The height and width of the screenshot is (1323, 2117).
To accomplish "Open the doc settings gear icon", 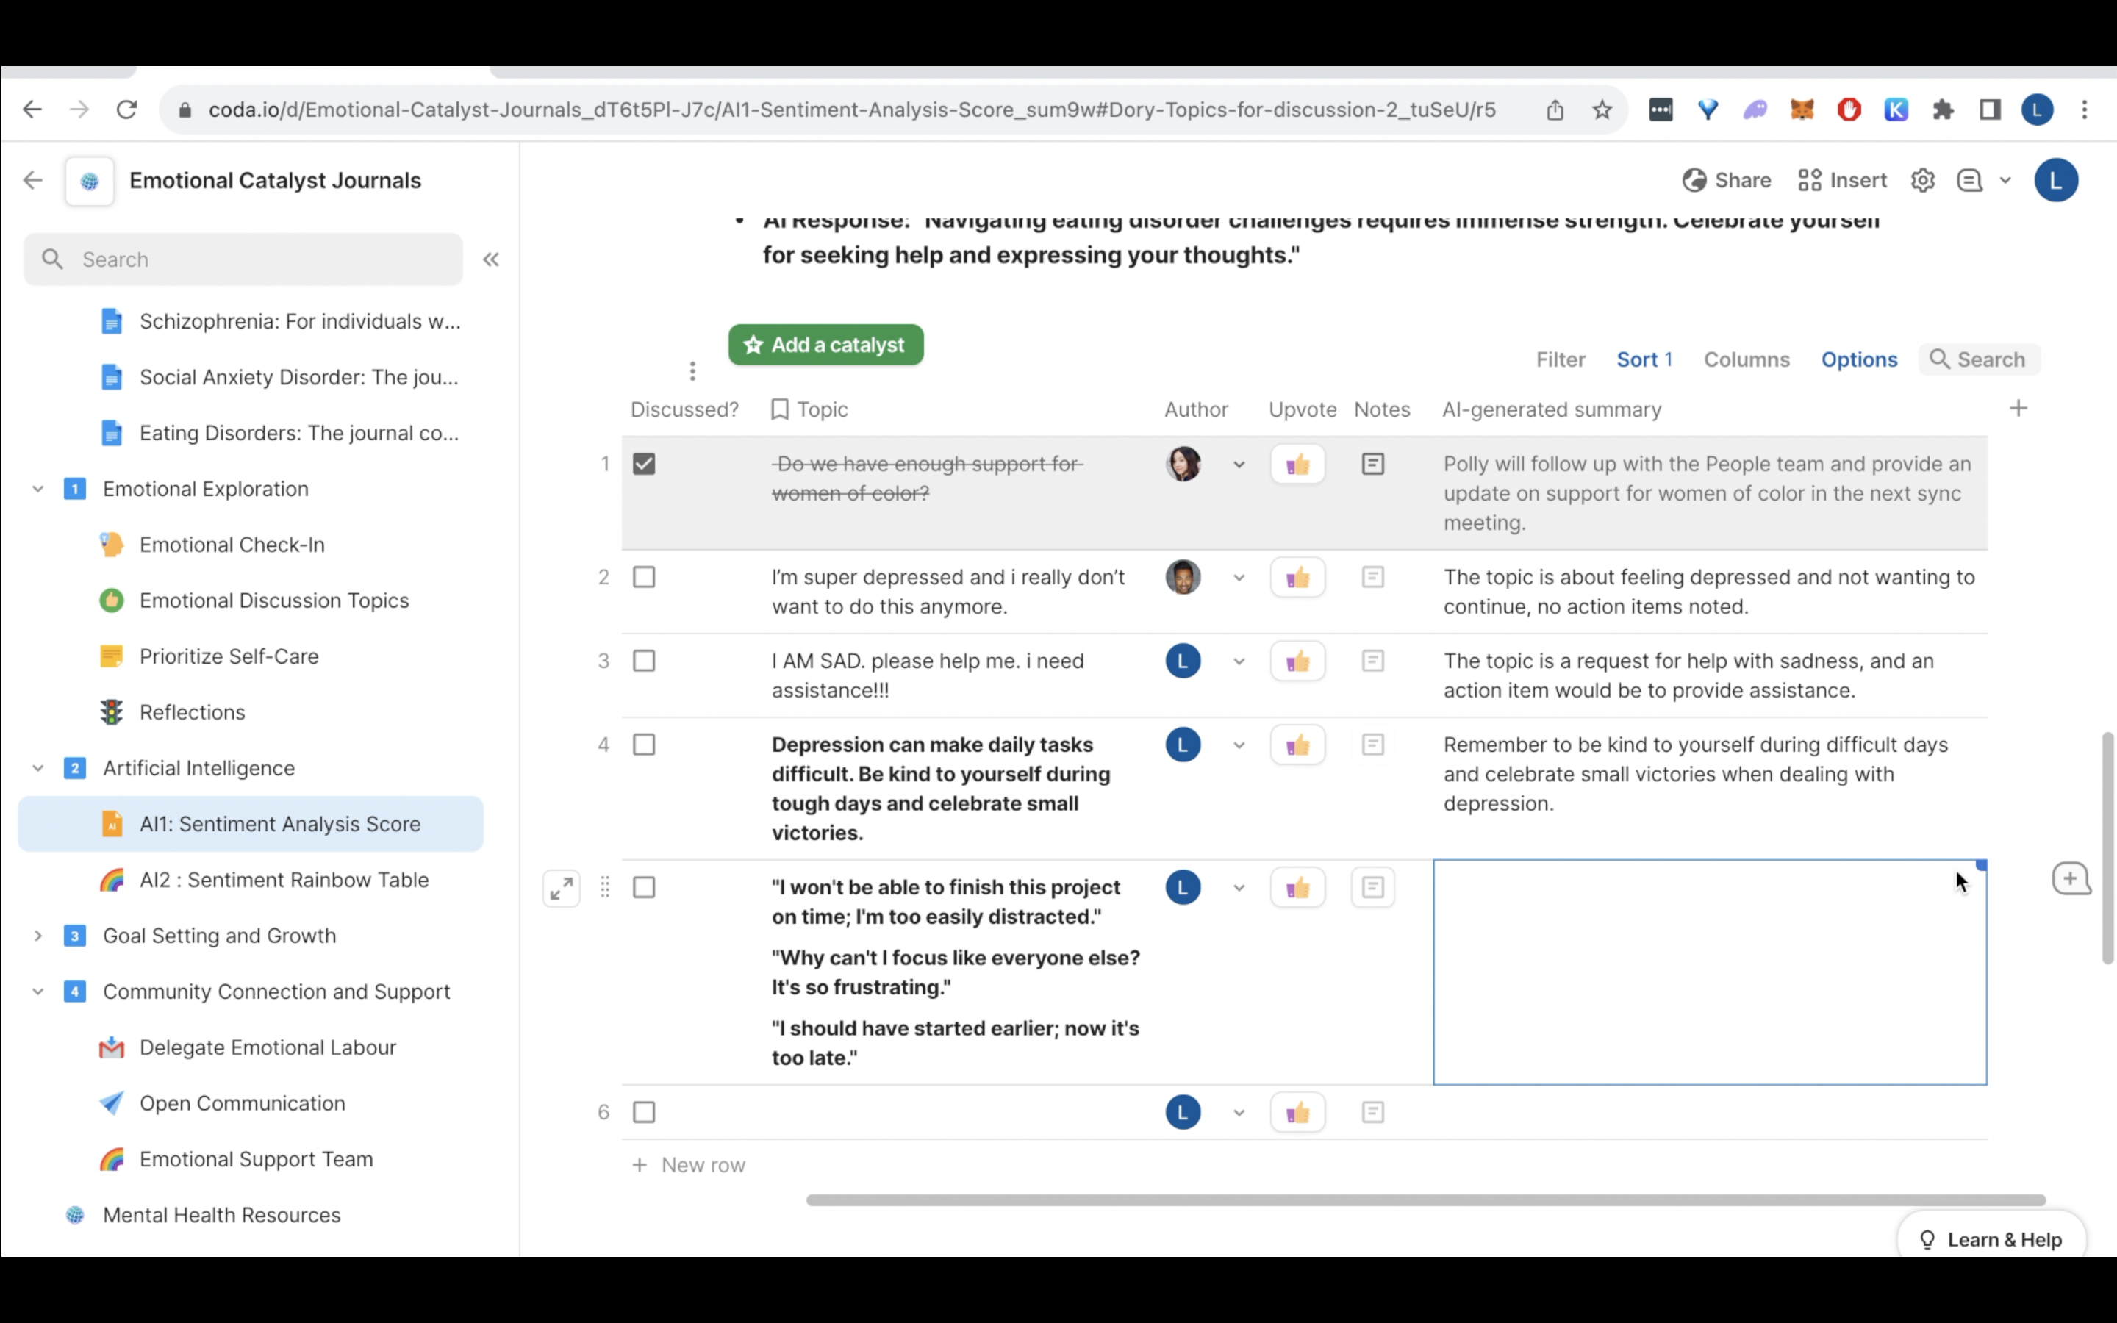I will click(x=1922, y=180).
